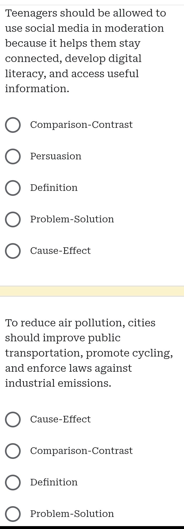Mark Definition for the social media statement
The width and height of the screenshot is (184, 529).
(x=13, y=188)
